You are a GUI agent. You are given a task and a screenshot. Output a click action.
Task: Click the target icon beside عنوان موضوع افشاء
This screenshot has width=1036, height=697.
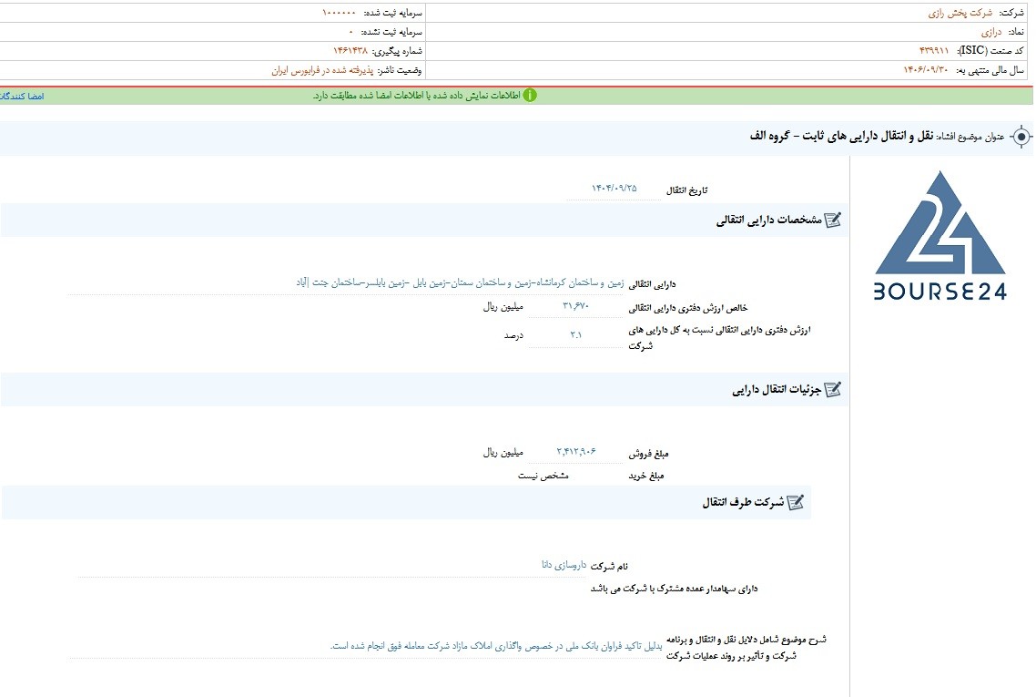point(1021,137)
